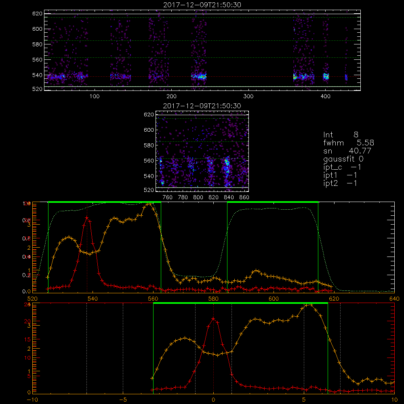Click the red 15 y-axis label on bottom plot
This screenshot has height=404, width=404.
(27, 339)
